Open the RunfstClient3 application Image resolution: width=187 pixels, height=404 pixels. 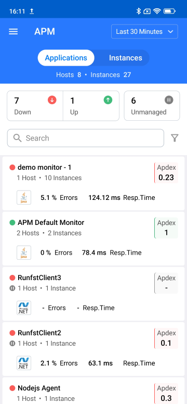pos(94,294)
